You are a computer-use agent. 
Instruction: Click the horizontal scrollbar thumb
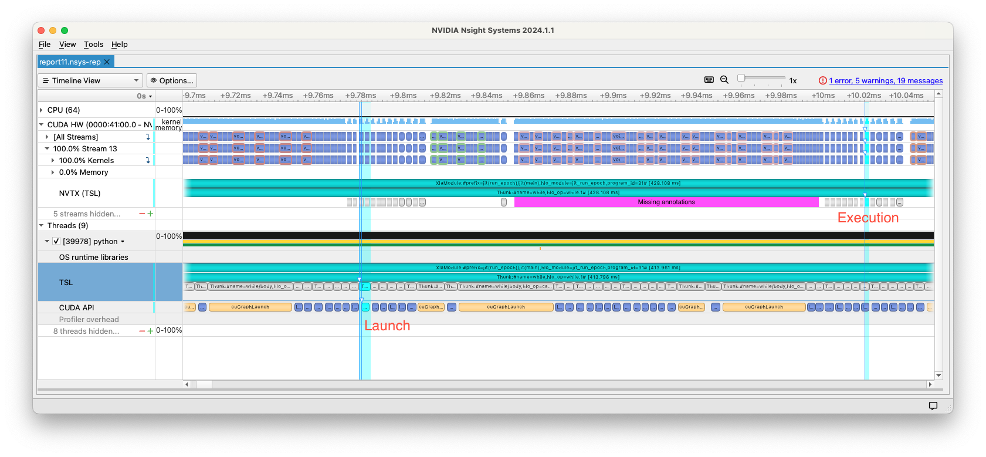(x=204, y=385)
